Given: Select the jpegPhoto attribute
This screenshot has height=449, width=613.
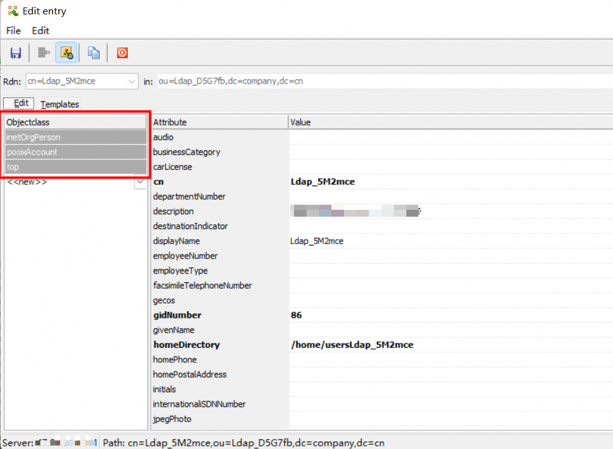Looking at the screenshot, I should 172,419.
